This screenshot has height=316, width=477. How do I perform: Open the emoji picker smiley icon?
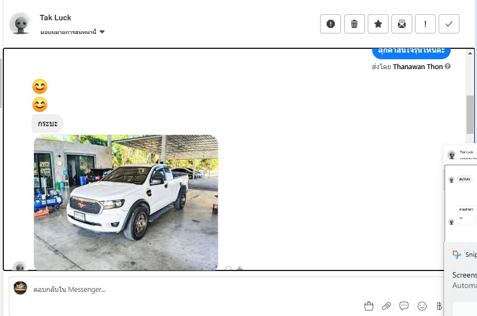point(422,306)
